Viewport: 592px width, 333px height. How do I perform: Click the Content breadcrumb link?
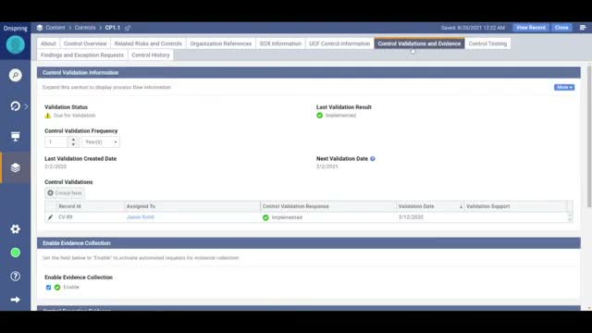point(55,28)
